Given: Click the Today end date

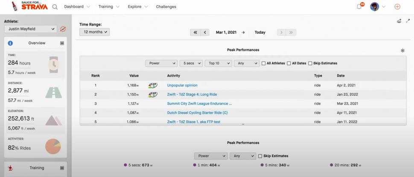Looking at the screenshot, I should [260, 32].
